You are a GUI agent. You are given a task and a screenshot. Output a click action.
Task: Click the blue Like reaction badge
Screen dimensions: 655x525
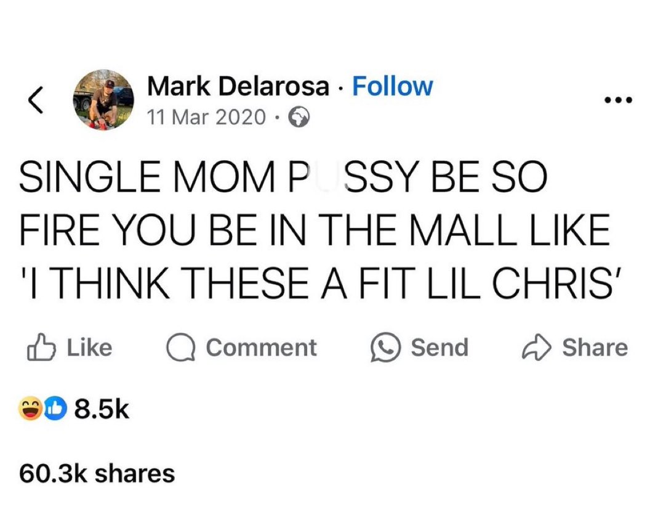click(x=54, y=409)
